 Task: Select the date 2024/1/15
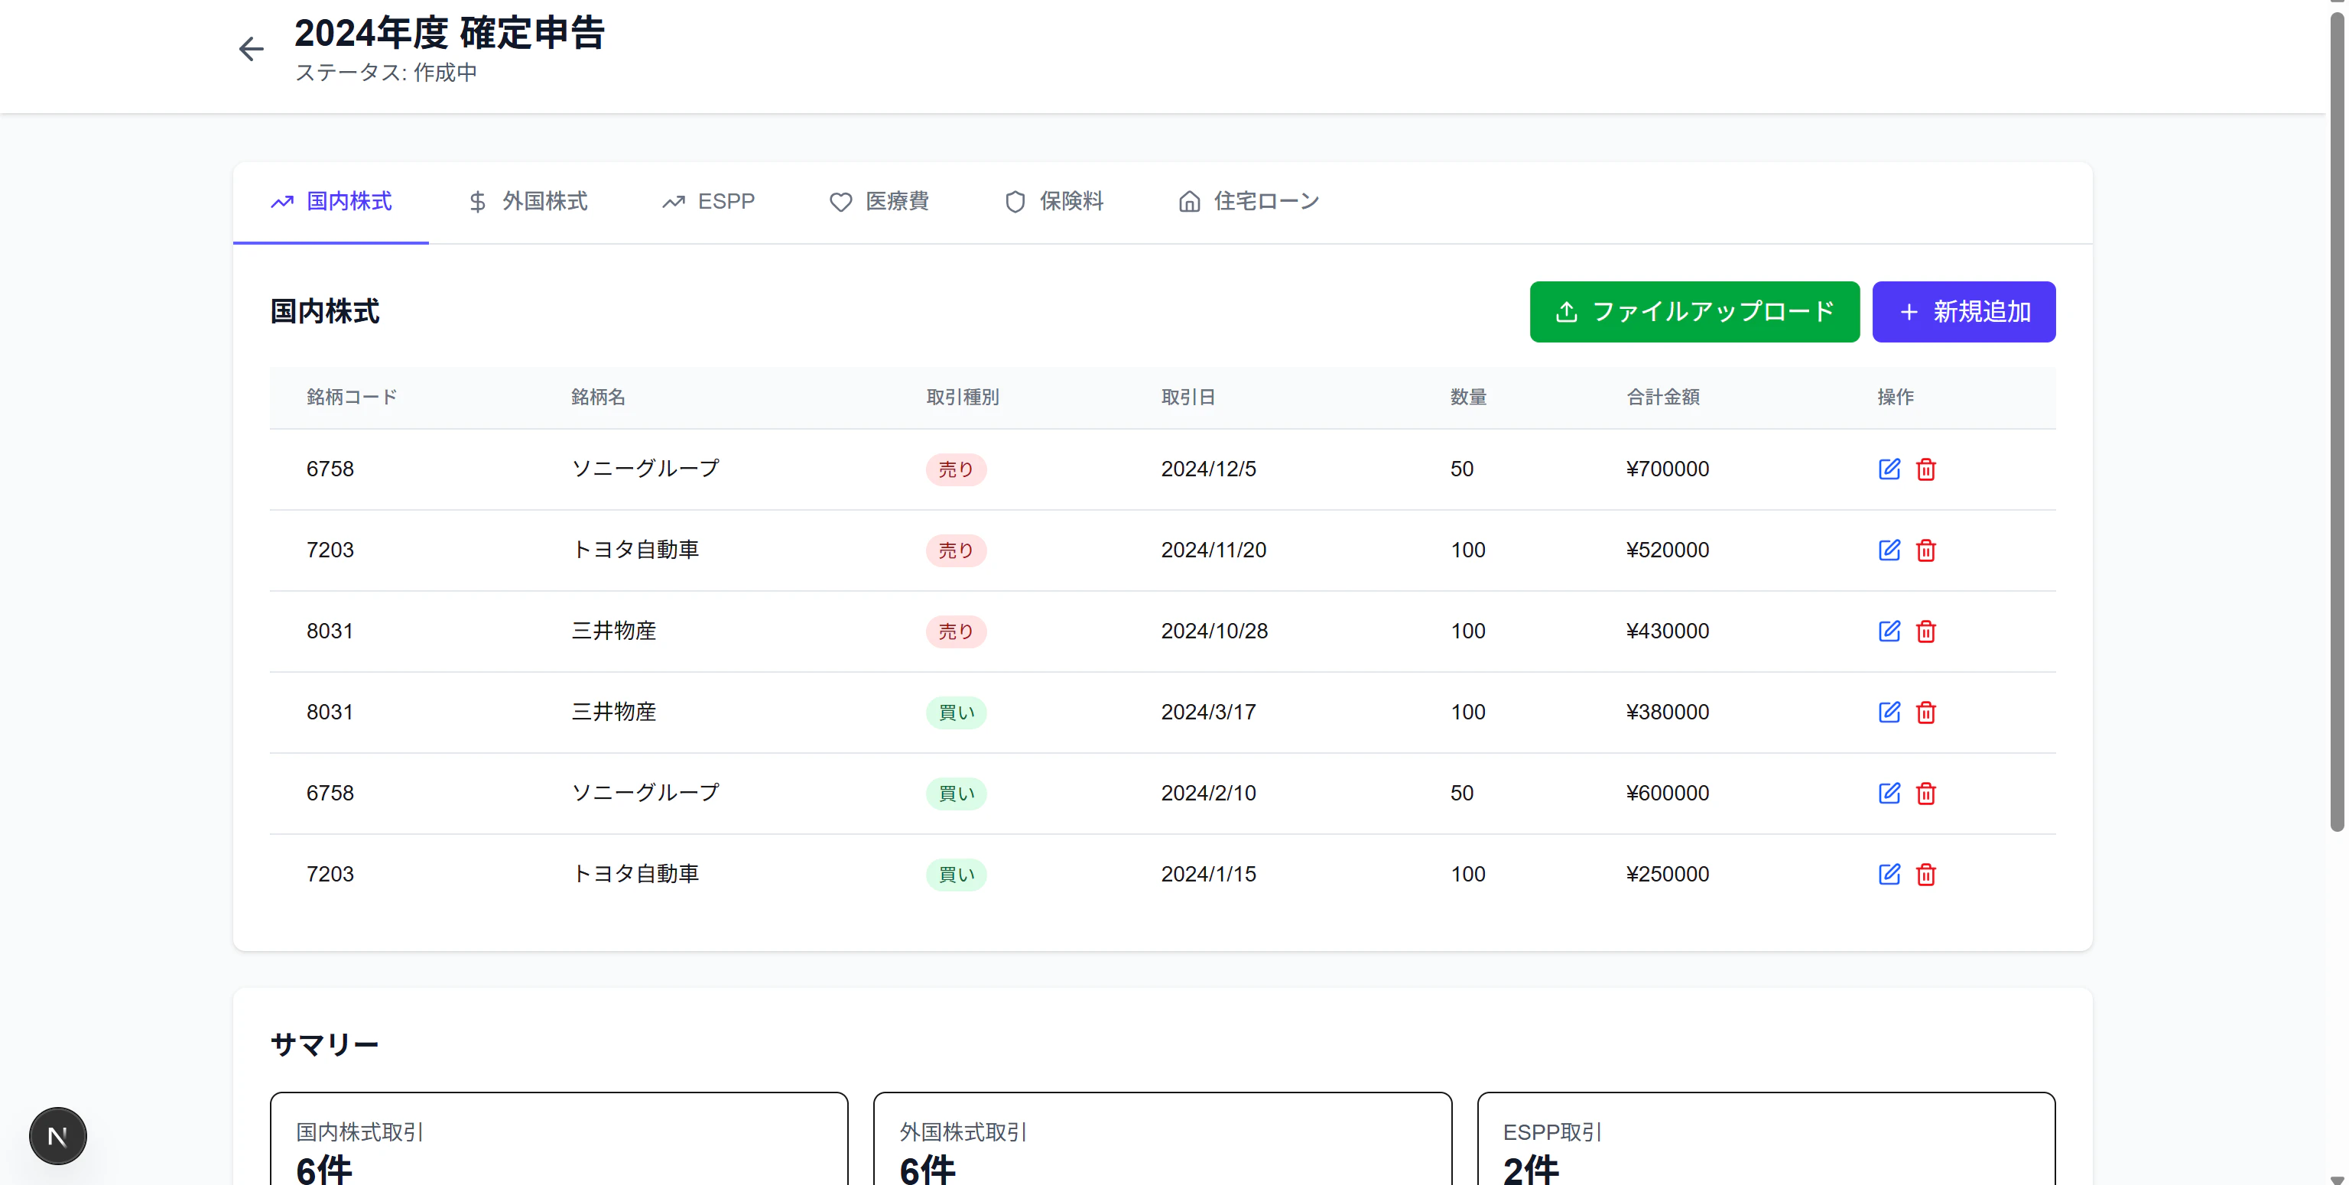pyautogui.click(x=1208, y=875)
